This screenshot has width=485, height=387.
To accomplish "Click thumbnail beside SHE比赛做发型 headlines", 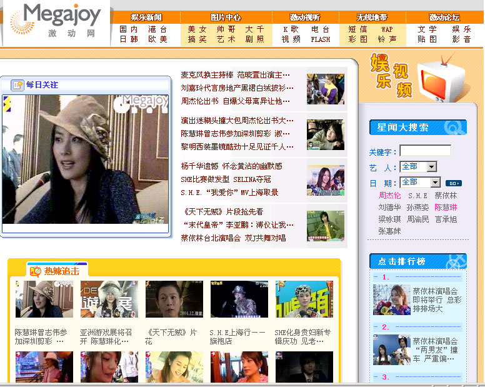I will (326, 180).
